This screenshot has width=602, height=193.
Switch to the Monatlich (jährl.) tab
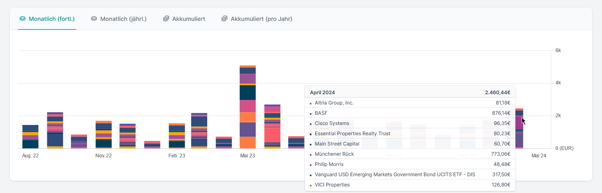pos(123,19)
